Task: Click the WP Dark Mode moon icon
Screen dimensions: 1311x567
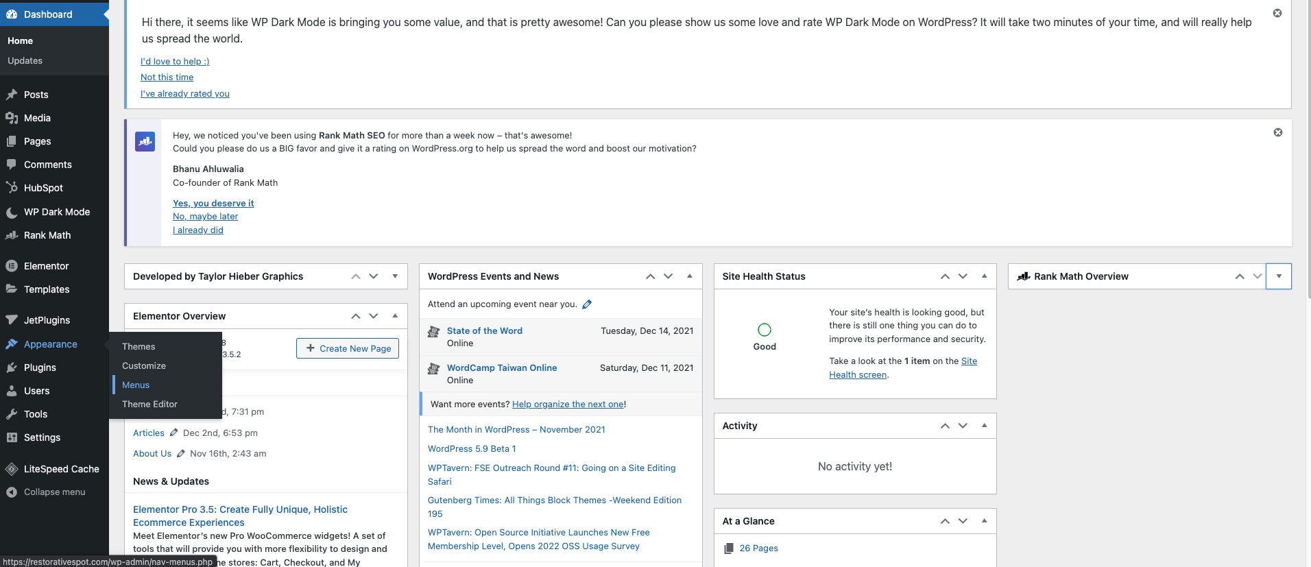Action: (12, 213)
